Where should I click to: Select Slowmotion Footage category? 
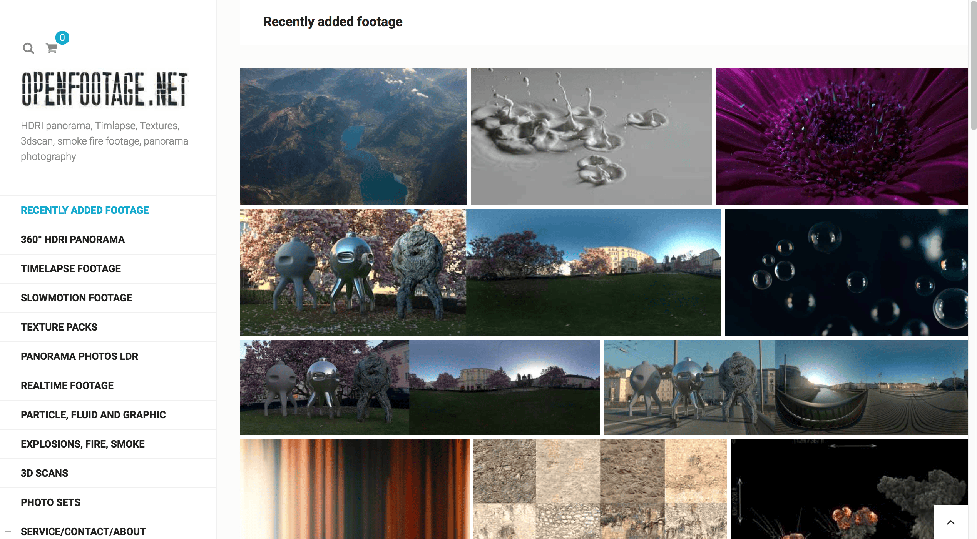point(76,298)
